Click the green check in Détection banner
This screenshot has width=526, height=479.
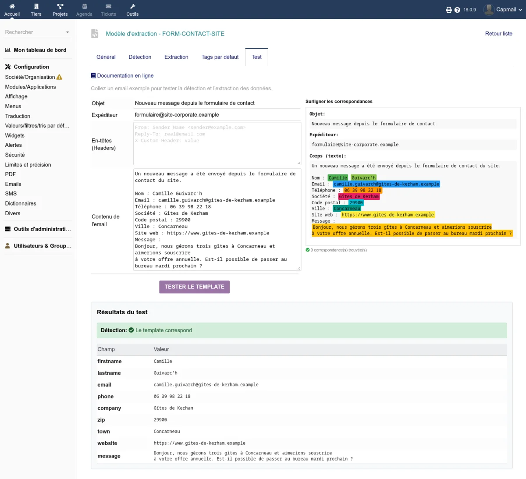(x=131, y=330)
